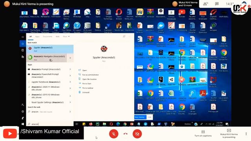The width and height of the screenshot is (251, 141).
Task: Open YouTube shortcut on the desktop
Action: (182, 13)
